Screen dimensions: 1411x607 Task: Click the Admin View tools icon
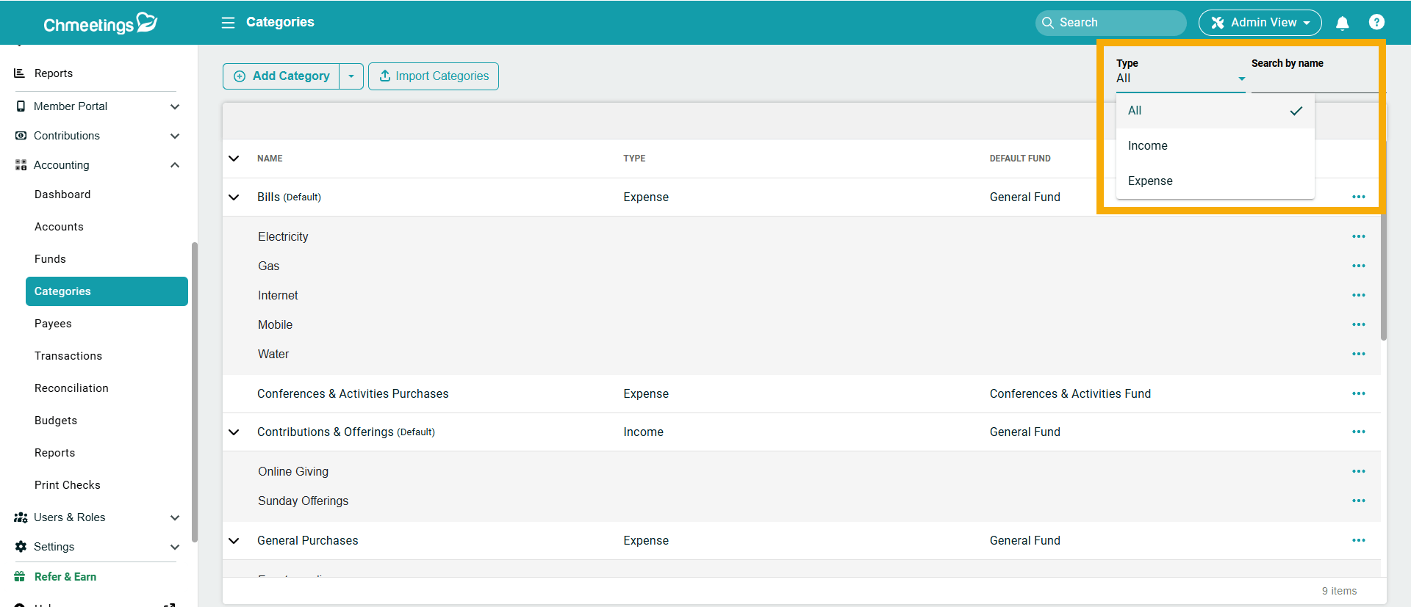click(x=1217, y=23)
